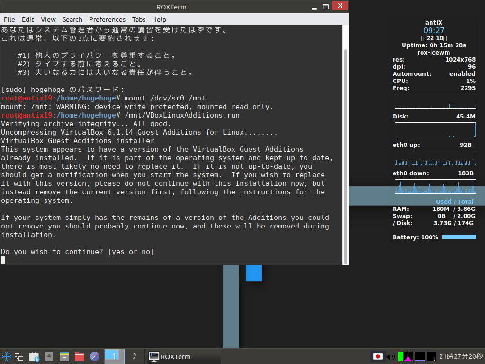Click the memory monitor graph with blue bar
The height and width of the screenshot is (364, 485).
click(420, 356)
